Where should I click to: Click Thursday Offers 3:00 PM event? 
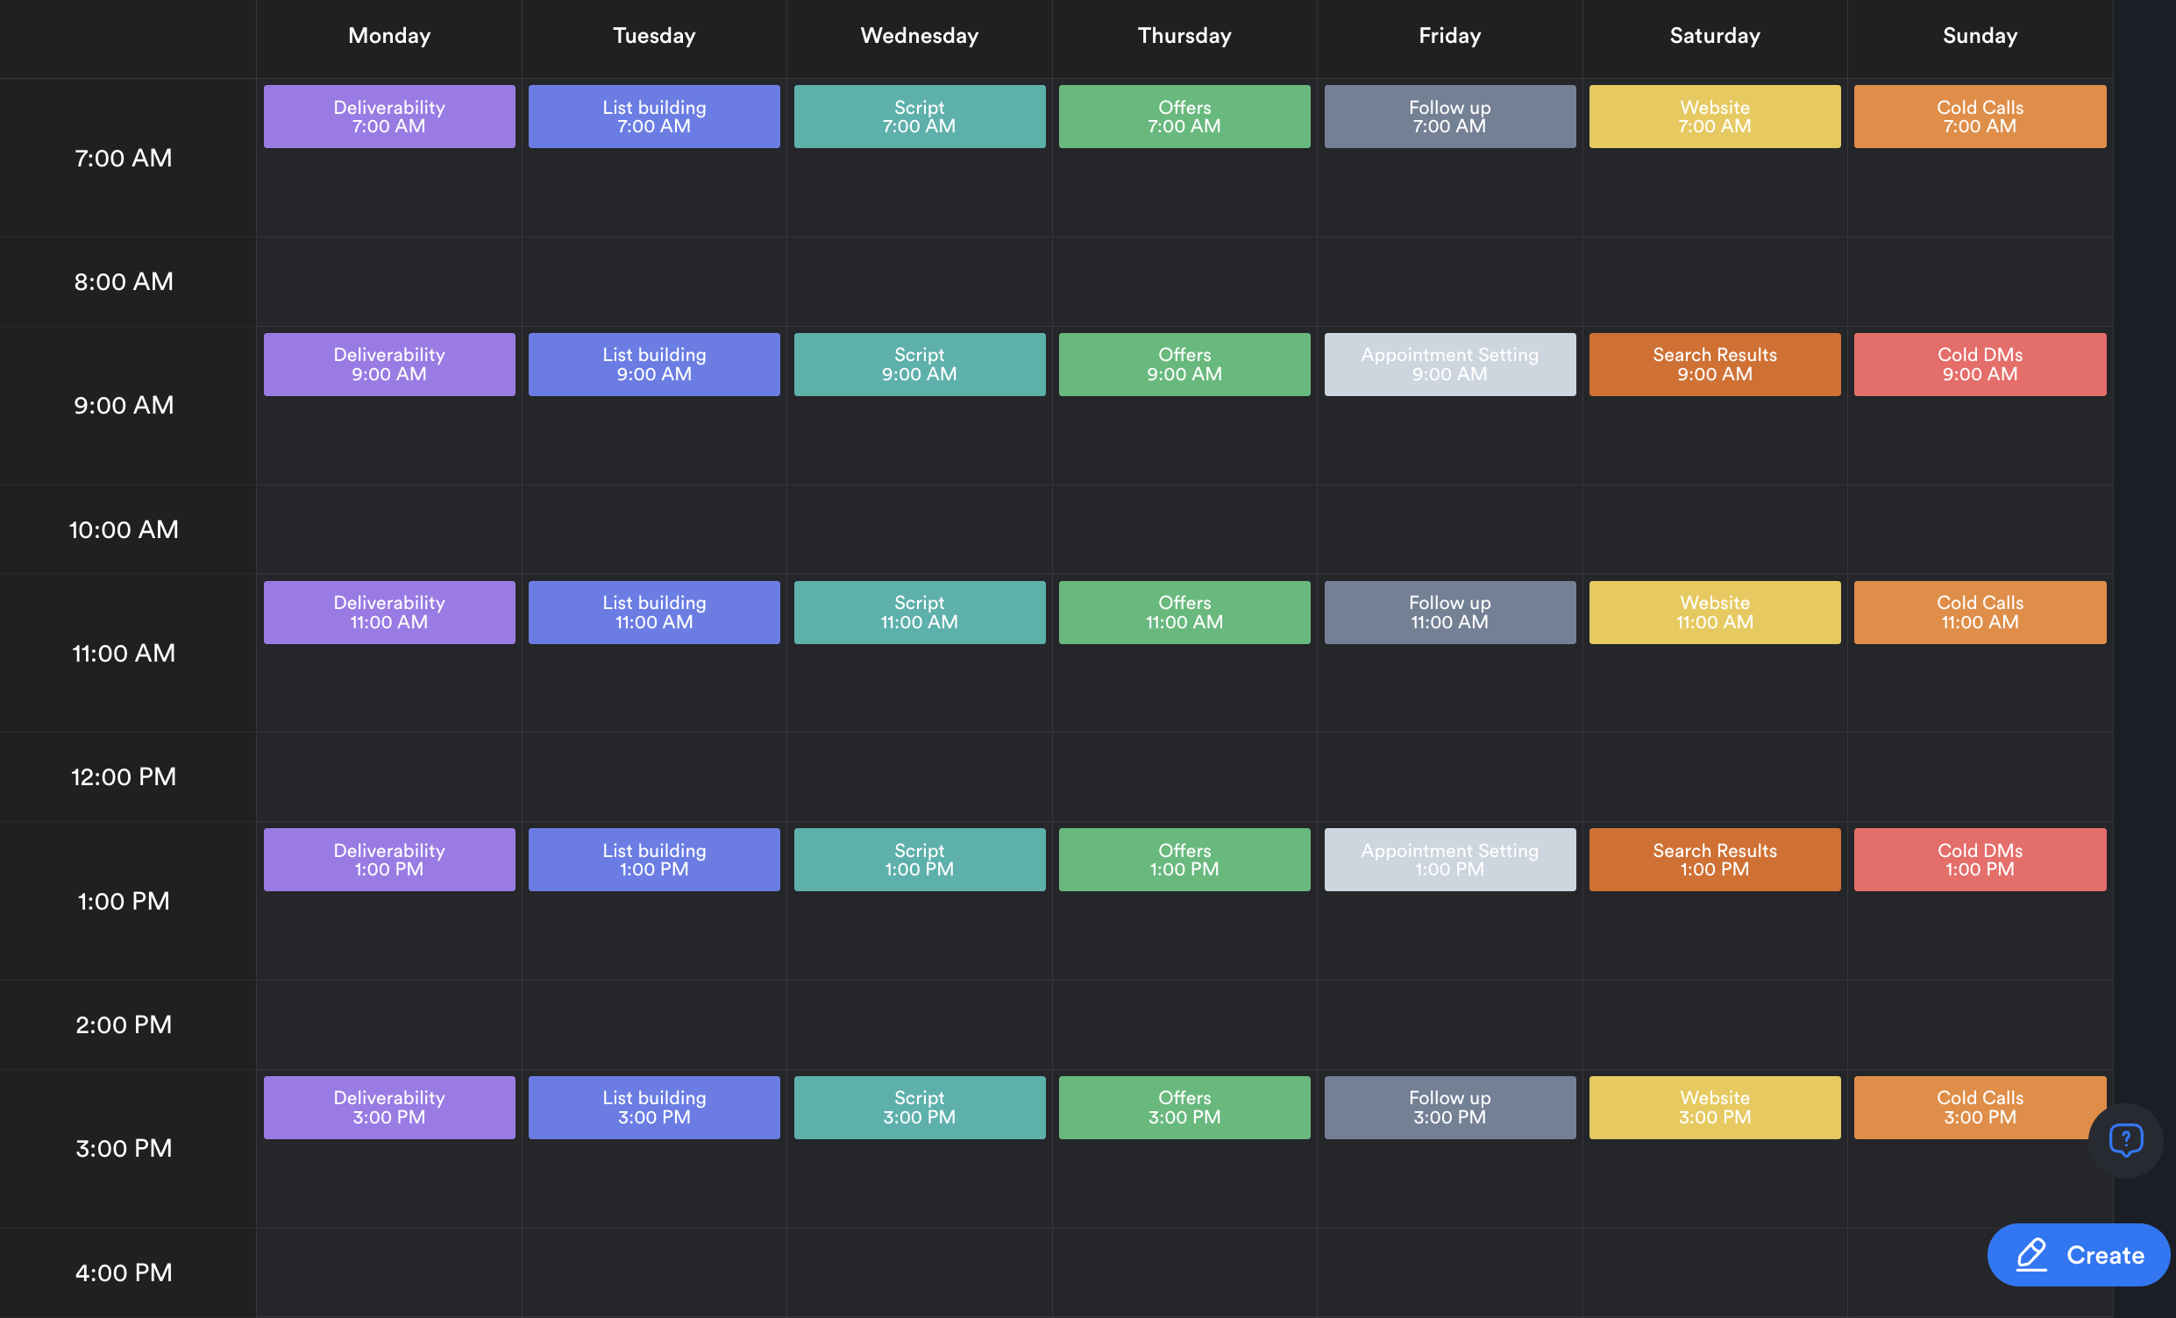coord(1184,1107)
